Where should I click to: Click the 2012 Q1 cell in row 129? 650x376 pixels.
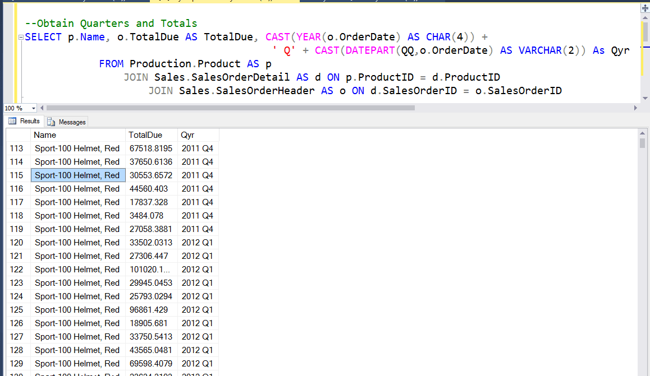tap(197, 364)
